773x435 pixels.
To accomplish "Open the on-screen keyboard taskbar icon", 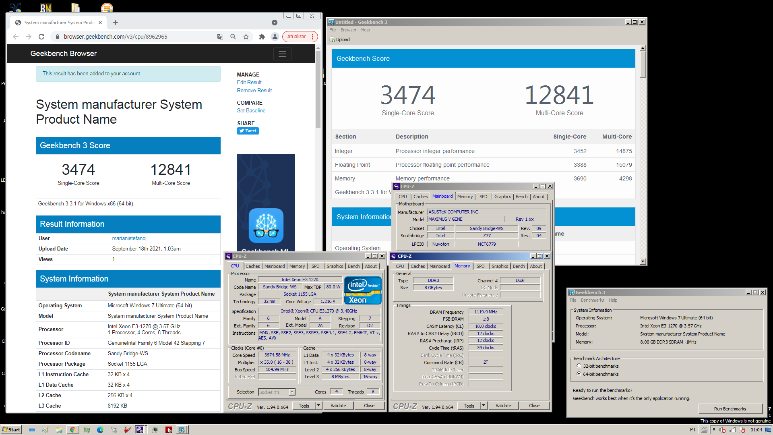I will [x=32, y=430].
